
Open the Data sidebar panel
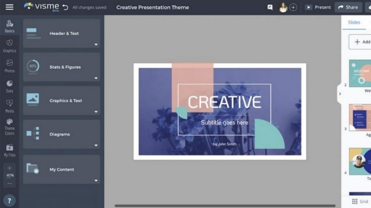coord(9,86)
